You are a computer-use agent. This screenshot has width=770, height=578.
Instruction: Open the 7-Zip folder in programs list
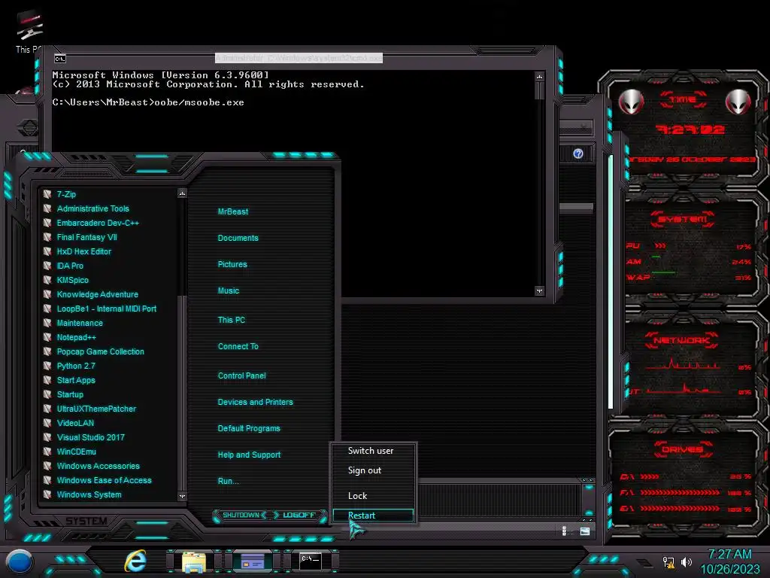(x=66, y=194)
